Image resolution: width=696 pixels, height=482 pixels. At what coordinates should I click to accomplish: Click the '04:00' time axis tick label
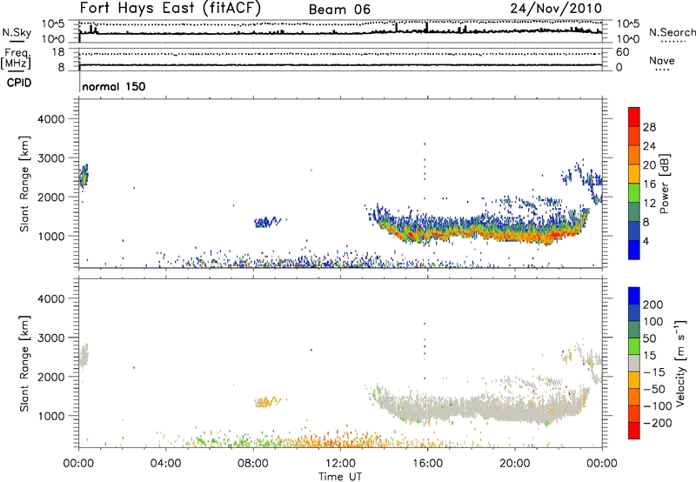[x=166, y=464]
